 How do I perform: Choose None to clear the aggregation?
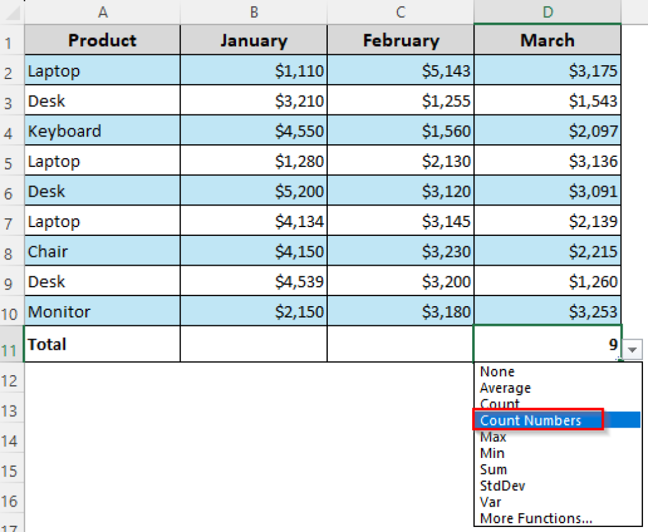(x=497, y=371)
